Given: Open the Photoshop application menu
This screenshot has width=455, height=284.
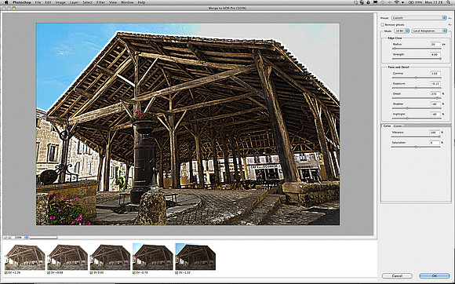Looking at the screenshot, I should point(22,2).
